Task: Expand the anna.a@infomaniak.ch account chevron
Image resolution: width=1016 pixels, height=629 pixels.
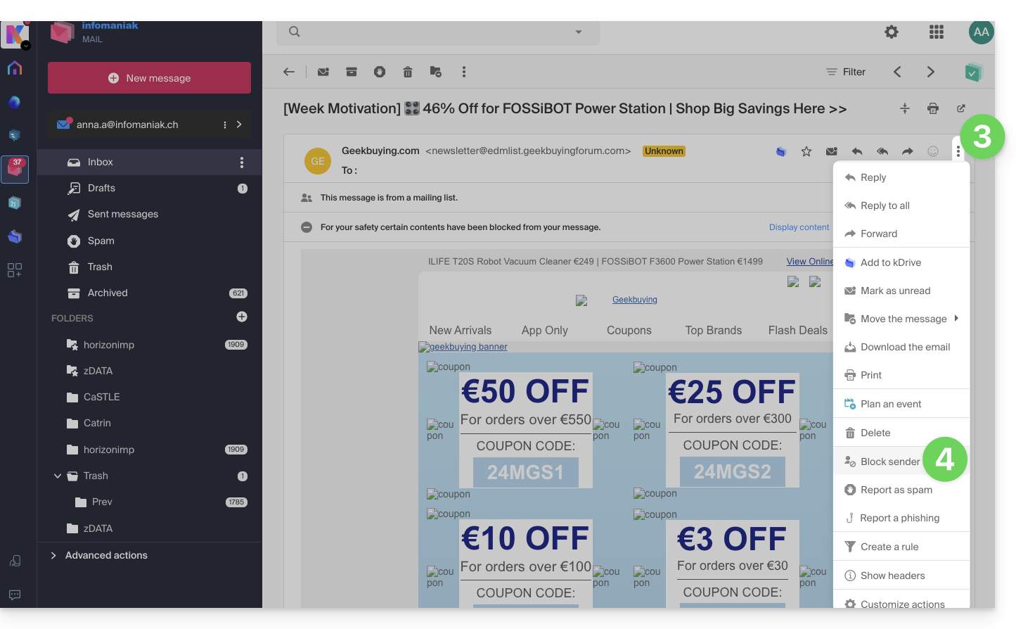Action: 239,125
